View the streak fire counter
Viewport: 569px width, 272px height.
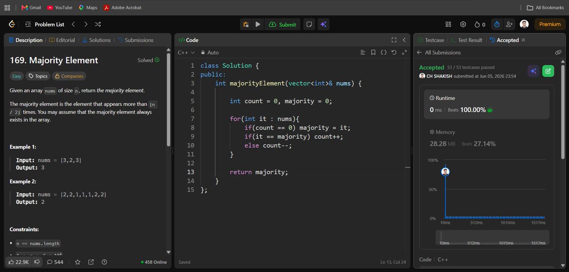(x=480, y=24)
